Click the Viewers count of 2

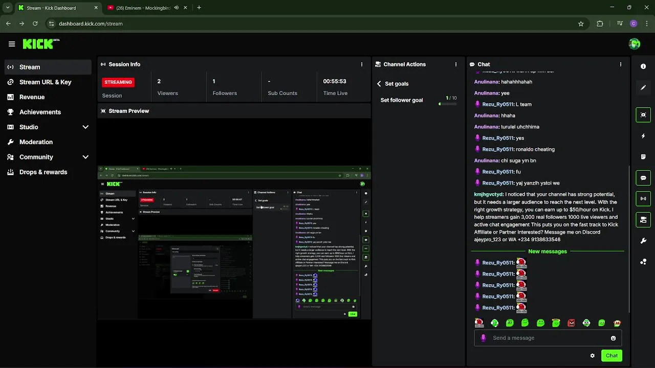(x=159, y=81)
